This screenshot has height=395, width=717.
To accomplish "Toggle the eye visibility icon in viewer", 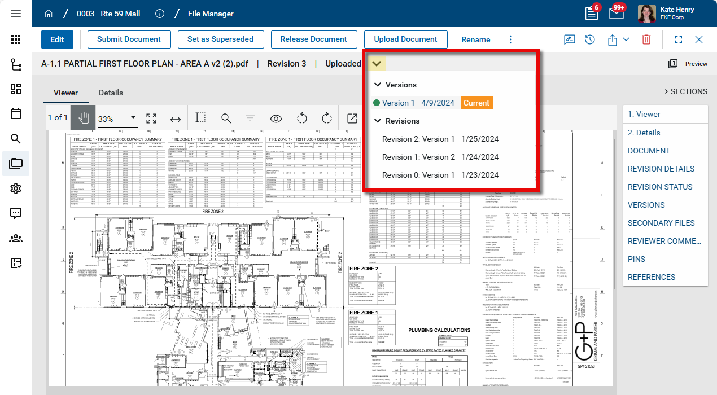I will [276, 118].
